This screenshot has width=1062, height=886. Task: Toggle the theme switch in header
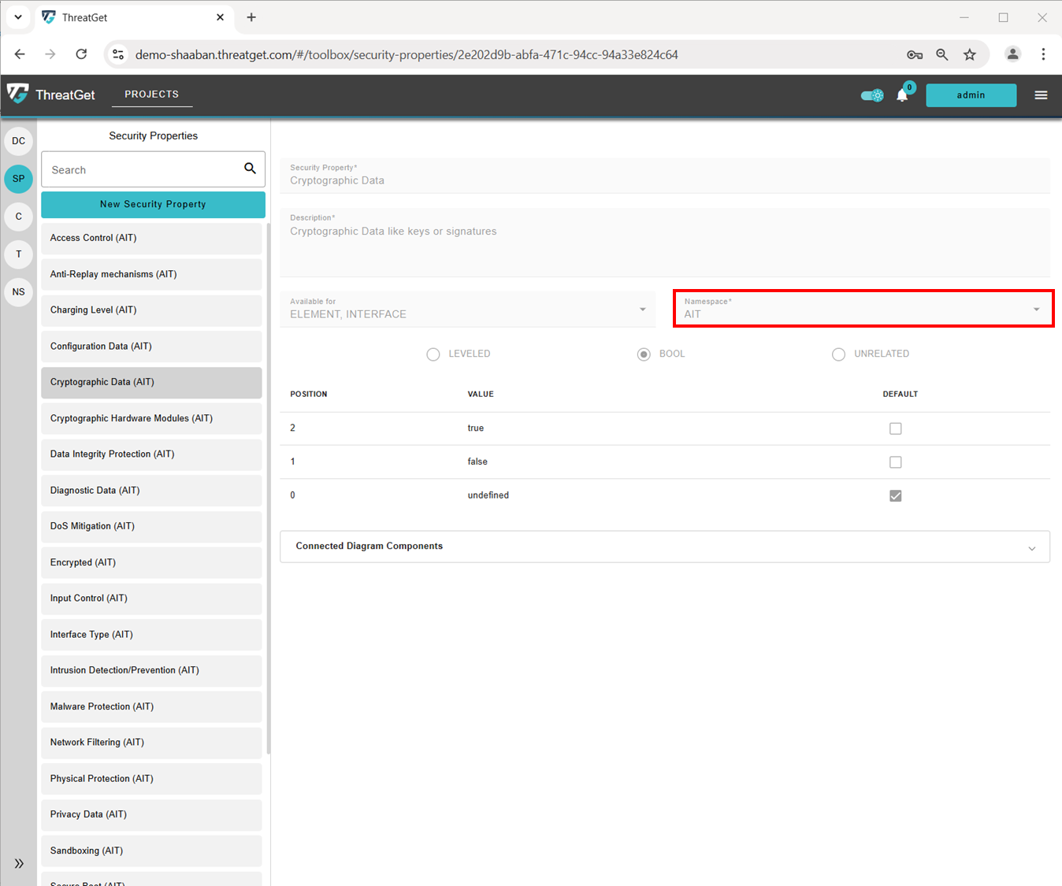872,95
